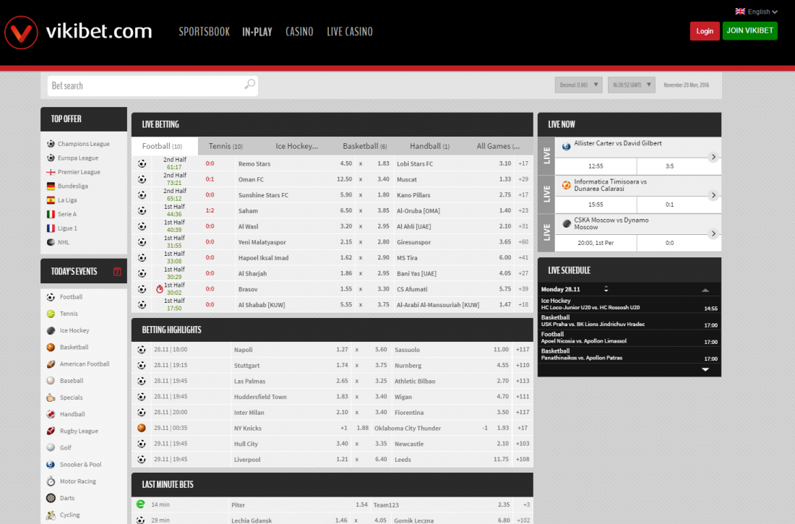Expand the Informatica Timisoara match arrow
Viewport: 795px width, 524px height.
coord(713,195)
